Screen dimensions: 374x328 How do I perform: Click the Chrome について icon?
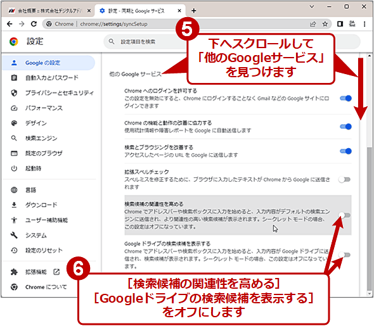point(14,287)
